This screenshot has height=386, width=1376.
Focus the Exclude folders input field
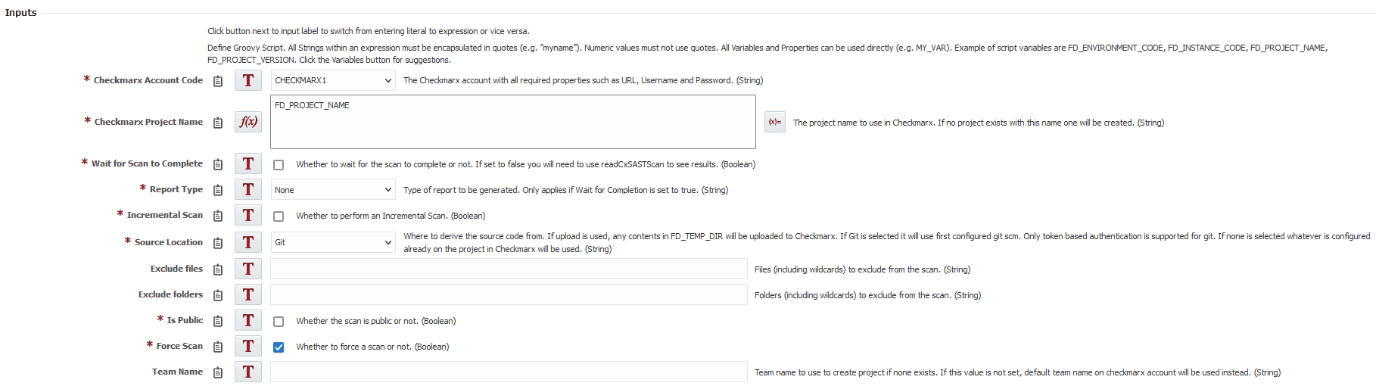point(509,294)
